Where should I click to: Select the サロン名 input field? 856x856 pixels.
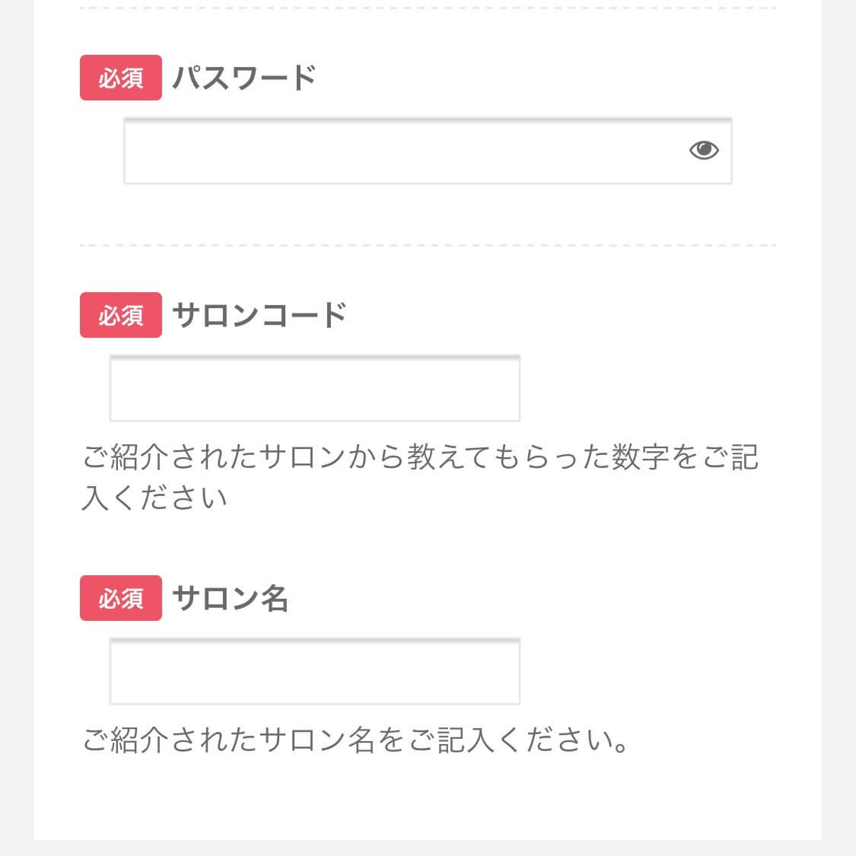[x=315, y=671]
